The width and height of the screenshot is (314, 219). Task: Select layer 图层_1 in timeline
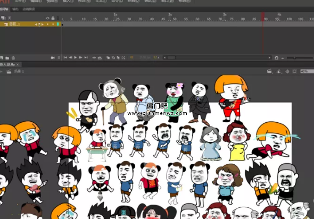coord(14,24)
